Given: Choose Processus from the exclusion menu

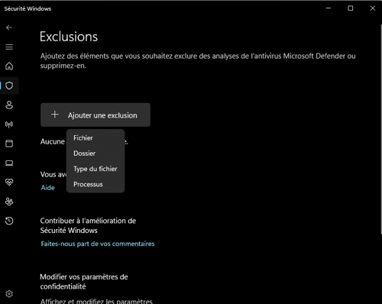Looking at the screenshot, I should pos(95,184).
